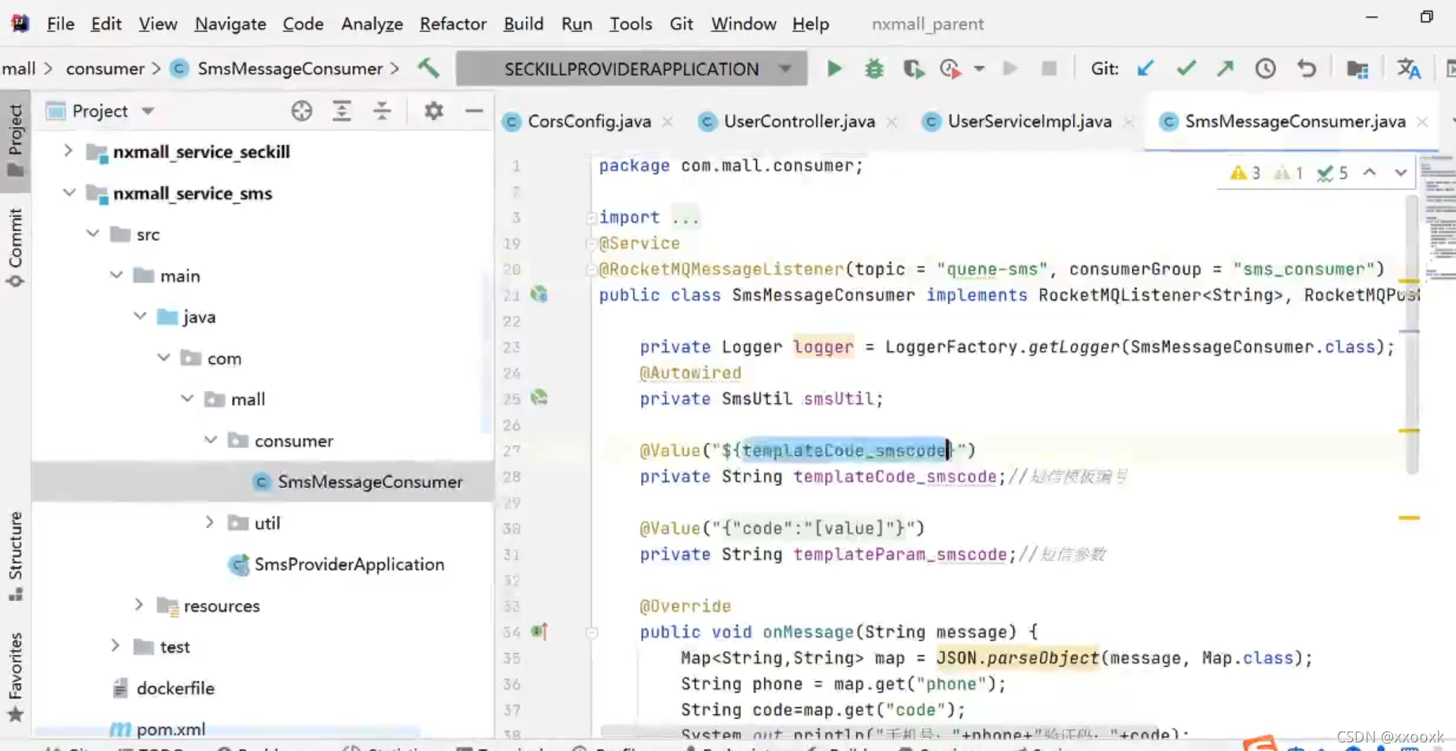Open the Git menu
1456x751 pixels.
click(681, 24)
